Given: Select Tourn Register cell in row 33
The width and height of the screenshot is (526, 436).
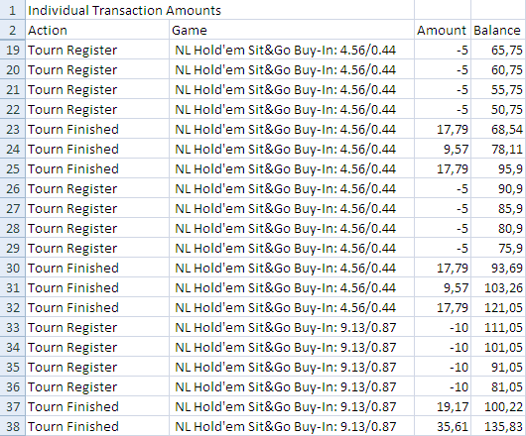Looking at the screenshot, I should point(97,327).
